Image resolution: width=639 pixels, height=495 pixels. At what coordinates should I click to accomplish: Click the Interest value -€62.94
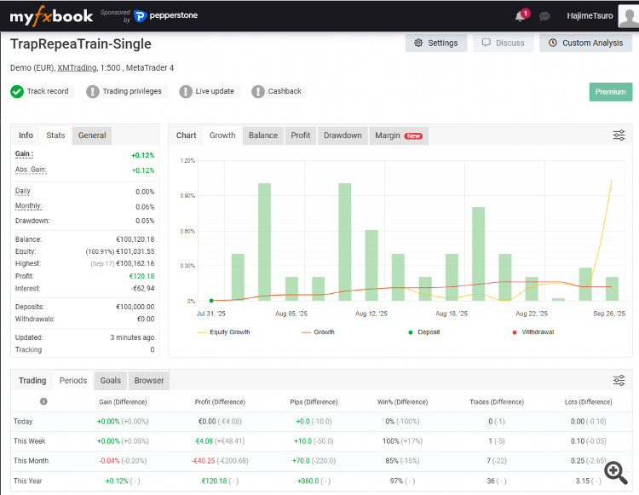click(x=142, y=289)
